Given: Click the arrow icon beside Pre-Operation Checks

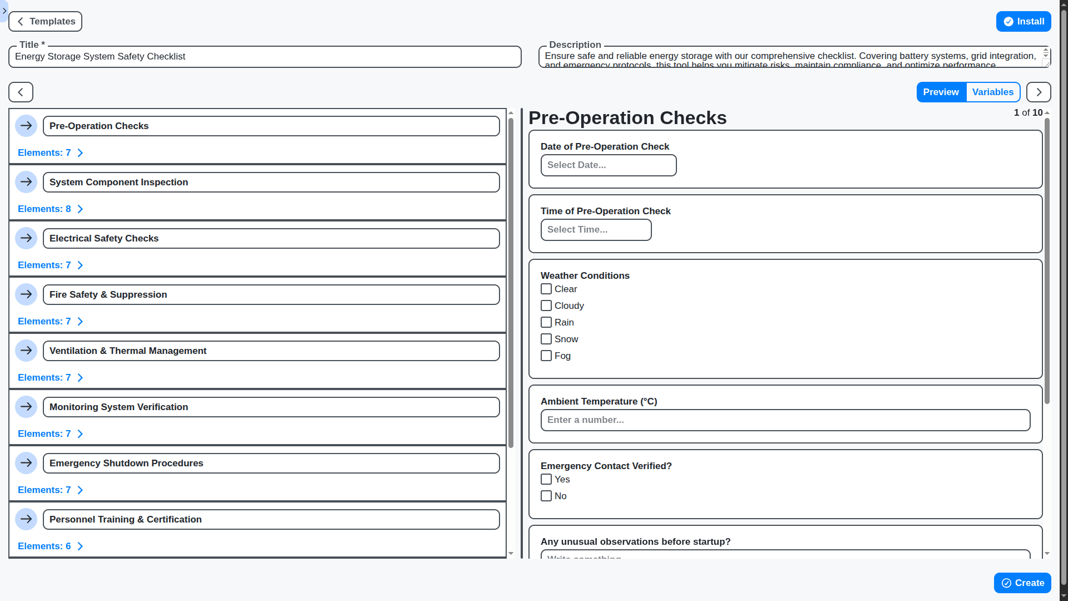Looking at the screenshot, I should coord(26,126).
